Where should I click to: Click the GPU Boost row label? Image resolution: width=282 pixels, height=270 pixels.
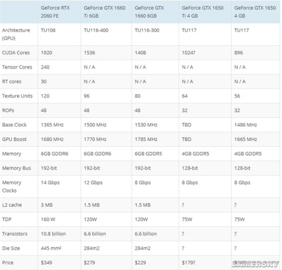pos(14,139)
